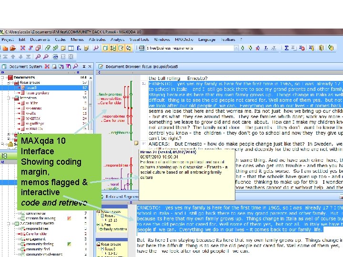Click the blue zoom 100% toolbar icon
The image size is (343, 257).
55,57
